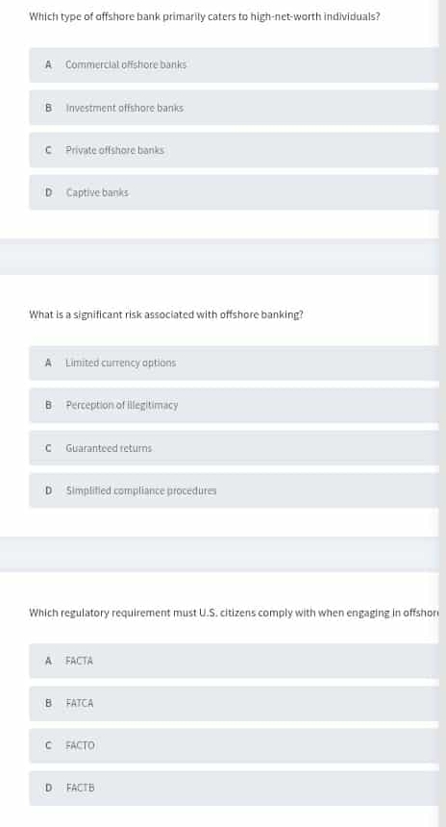Click the U.S. citizens regulatory question text
The height and width of the screenshot is (827, 446).
coord(235,613)
